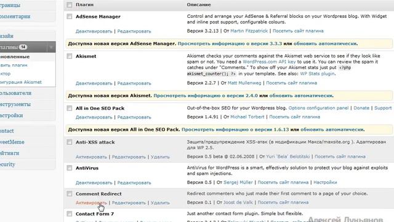The height and width of the screenshot is (222, 394).
Task: Click Деактивировать under All in One SEO Pack
Action: click(94, 117)
